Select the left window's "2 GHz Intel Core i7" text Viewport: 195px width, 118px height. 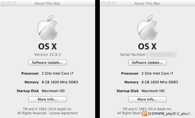coord(57,73)
